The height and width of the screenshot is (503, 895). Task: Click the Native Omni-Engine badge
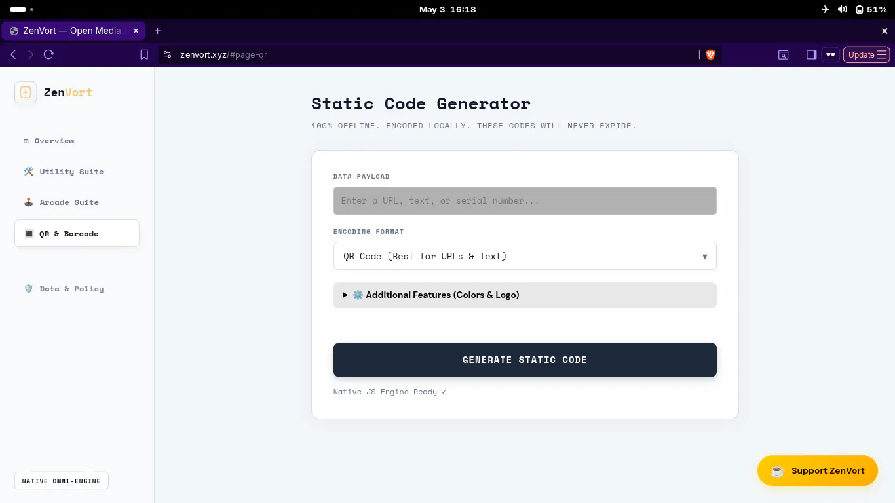pyautogui.click(x=62, y=481)
